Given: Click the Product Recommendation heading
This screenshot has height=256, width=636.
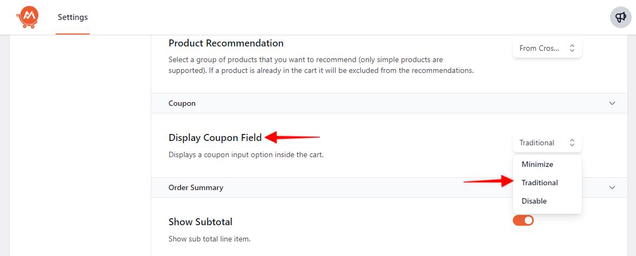Looking at the screenshot, I should [x=226, y=43].
